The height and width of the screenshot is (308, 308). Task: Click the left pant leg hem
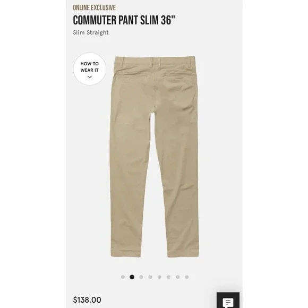(x=126, y=253)
